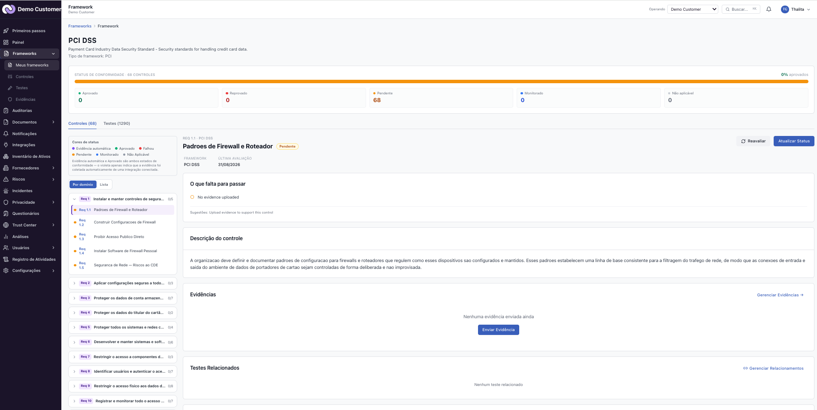Click the Controles sliders icon in sidebar

pyautogui.click(x=10, y=77)
